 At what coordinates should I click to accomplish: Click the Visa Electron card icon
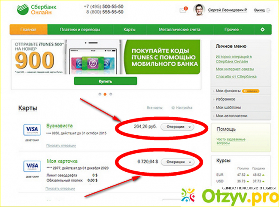tap(32, 130)
